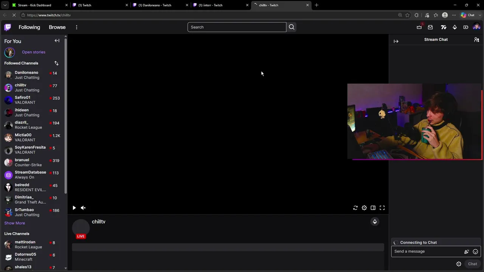The width and height of the screenshot is (484, 272).
Task: Unmute the stream audio
Action: tap(83, 208)
